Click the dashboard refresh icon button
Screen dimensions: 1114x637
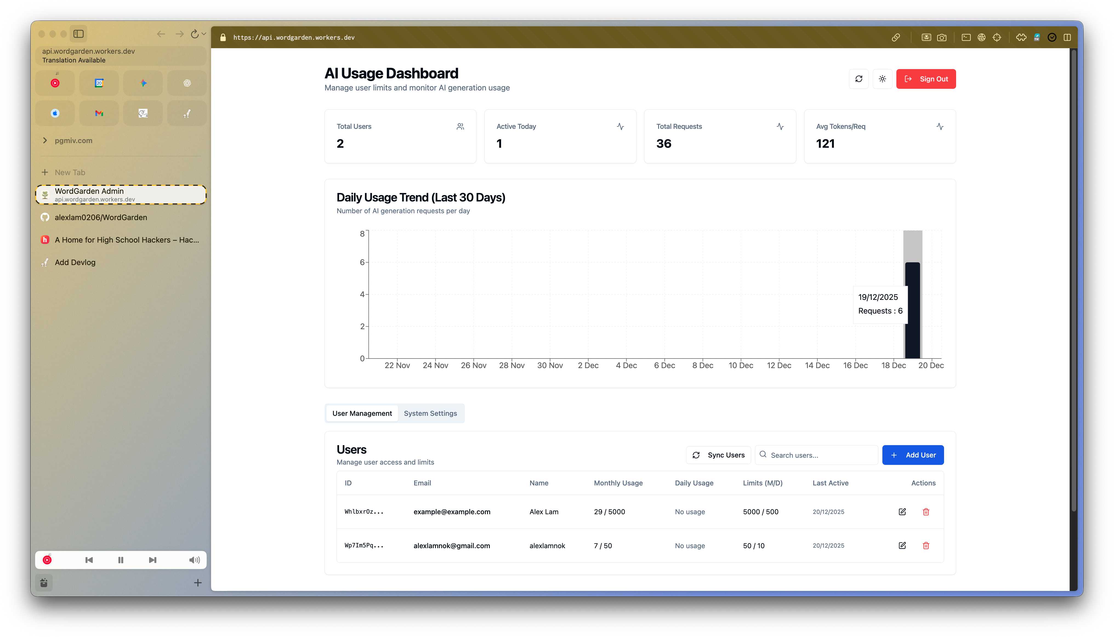(x=859, y=79)
